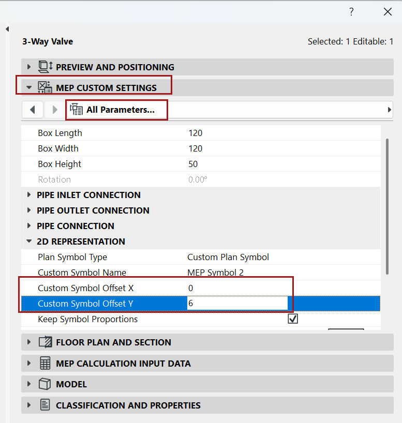402x423 pixels.
Task: Click the help question mark icon
Action: pyautogui.click(x=351, y=12)
